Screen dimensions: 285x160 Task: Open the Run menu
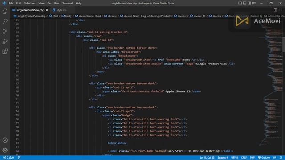pyautogui.click(x=57, y=3)
